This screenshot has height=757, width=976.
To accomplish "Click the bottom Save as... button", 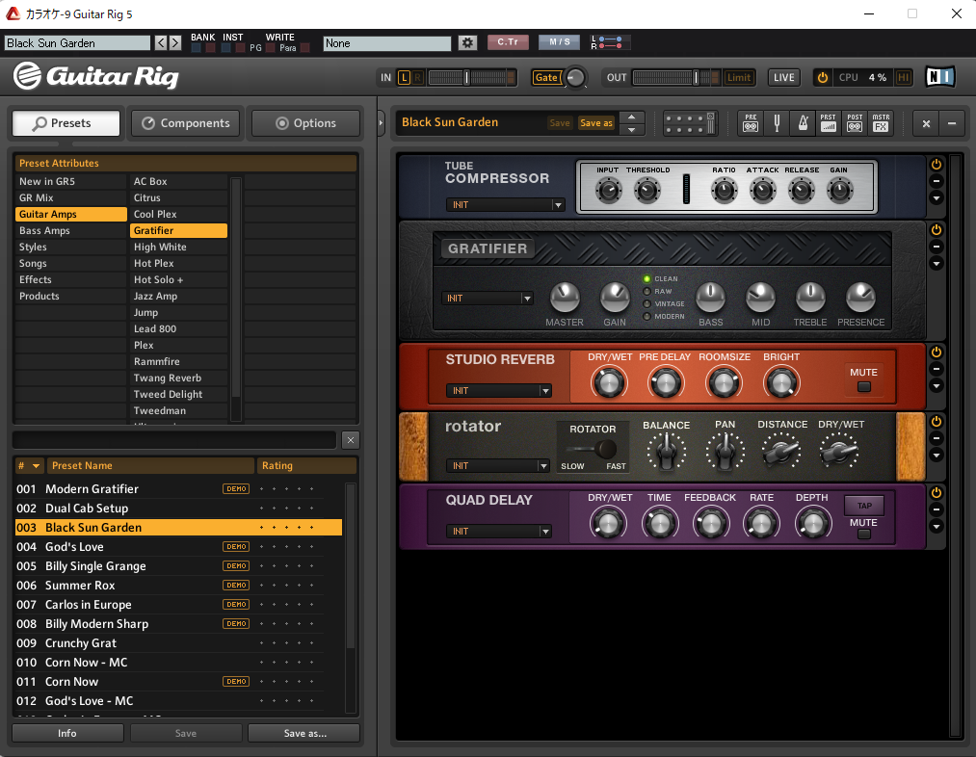I will pyautogui.click(x=304, y=733).
